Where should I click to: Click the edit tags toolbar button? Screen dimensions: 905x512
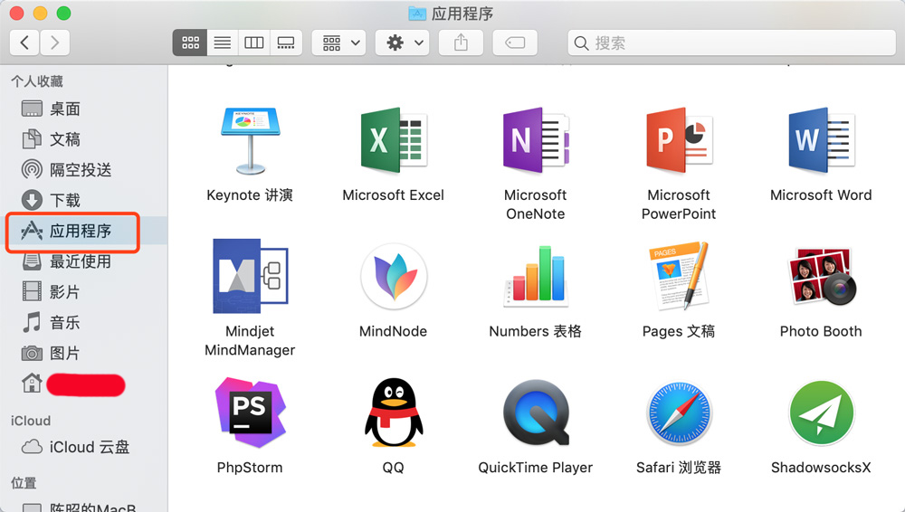(x=515, y=43)
